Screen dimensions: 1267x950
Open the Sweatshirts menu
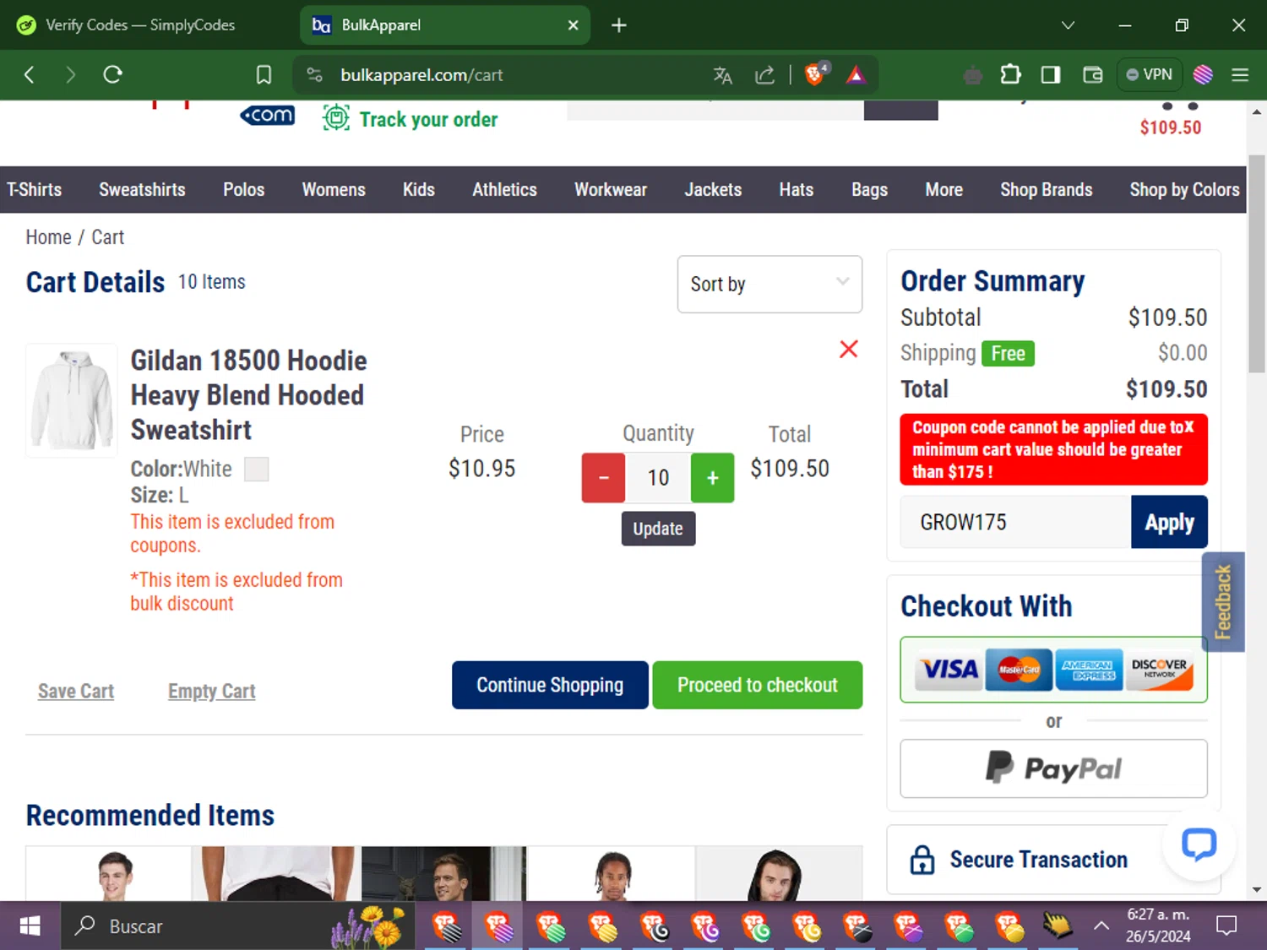pos(142,189)
